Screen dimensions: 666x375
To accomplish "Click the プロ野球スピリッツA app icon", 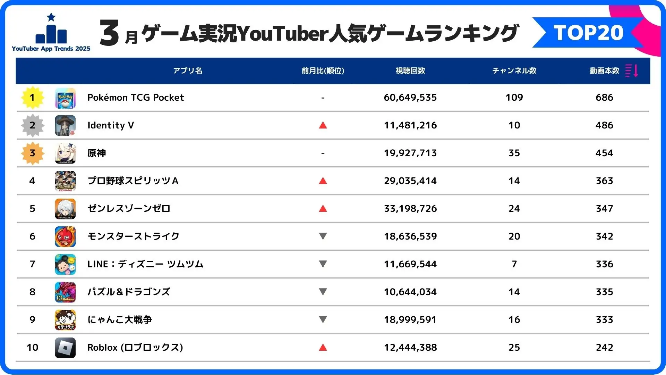I will click(x=65, y=181).
